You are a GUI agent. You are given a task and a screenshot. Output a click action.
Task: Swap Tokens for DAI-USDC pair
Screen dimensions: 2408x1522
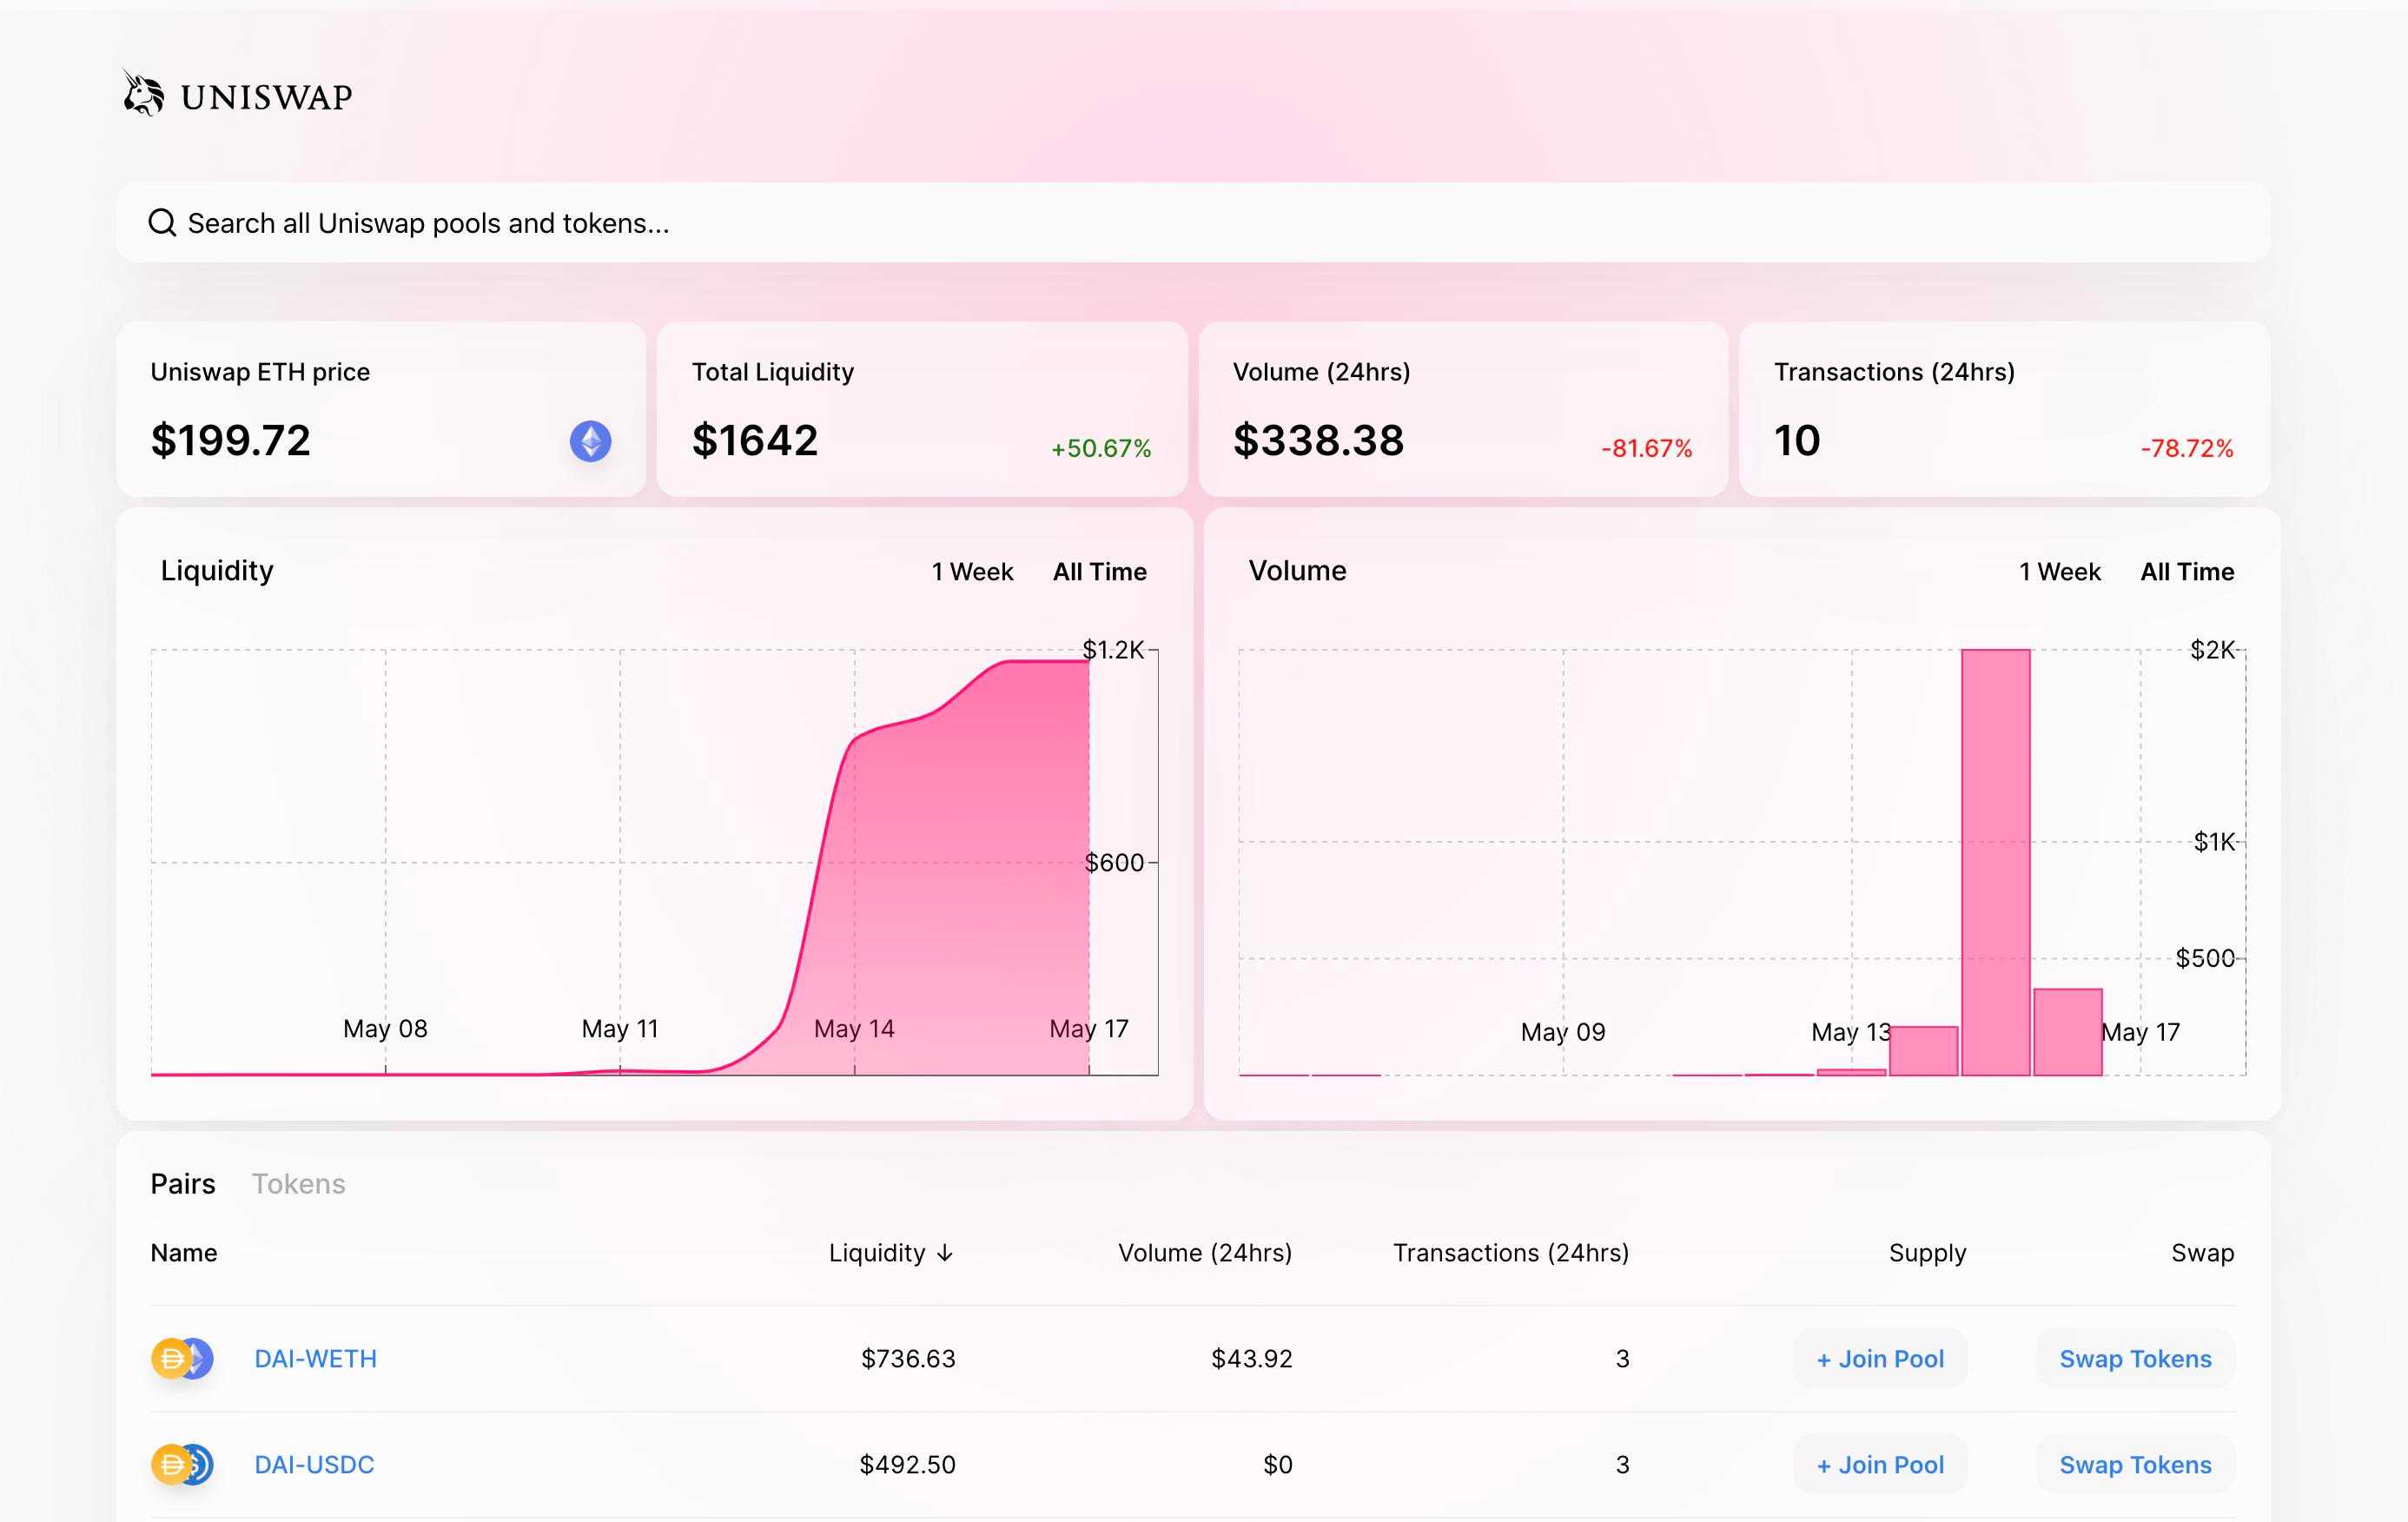[x=2134, y=1464]
